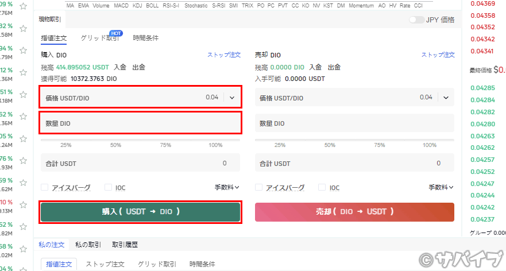
Task: Click the 売却 ( DIO → USDT ) button
Action: coord(354,212)
